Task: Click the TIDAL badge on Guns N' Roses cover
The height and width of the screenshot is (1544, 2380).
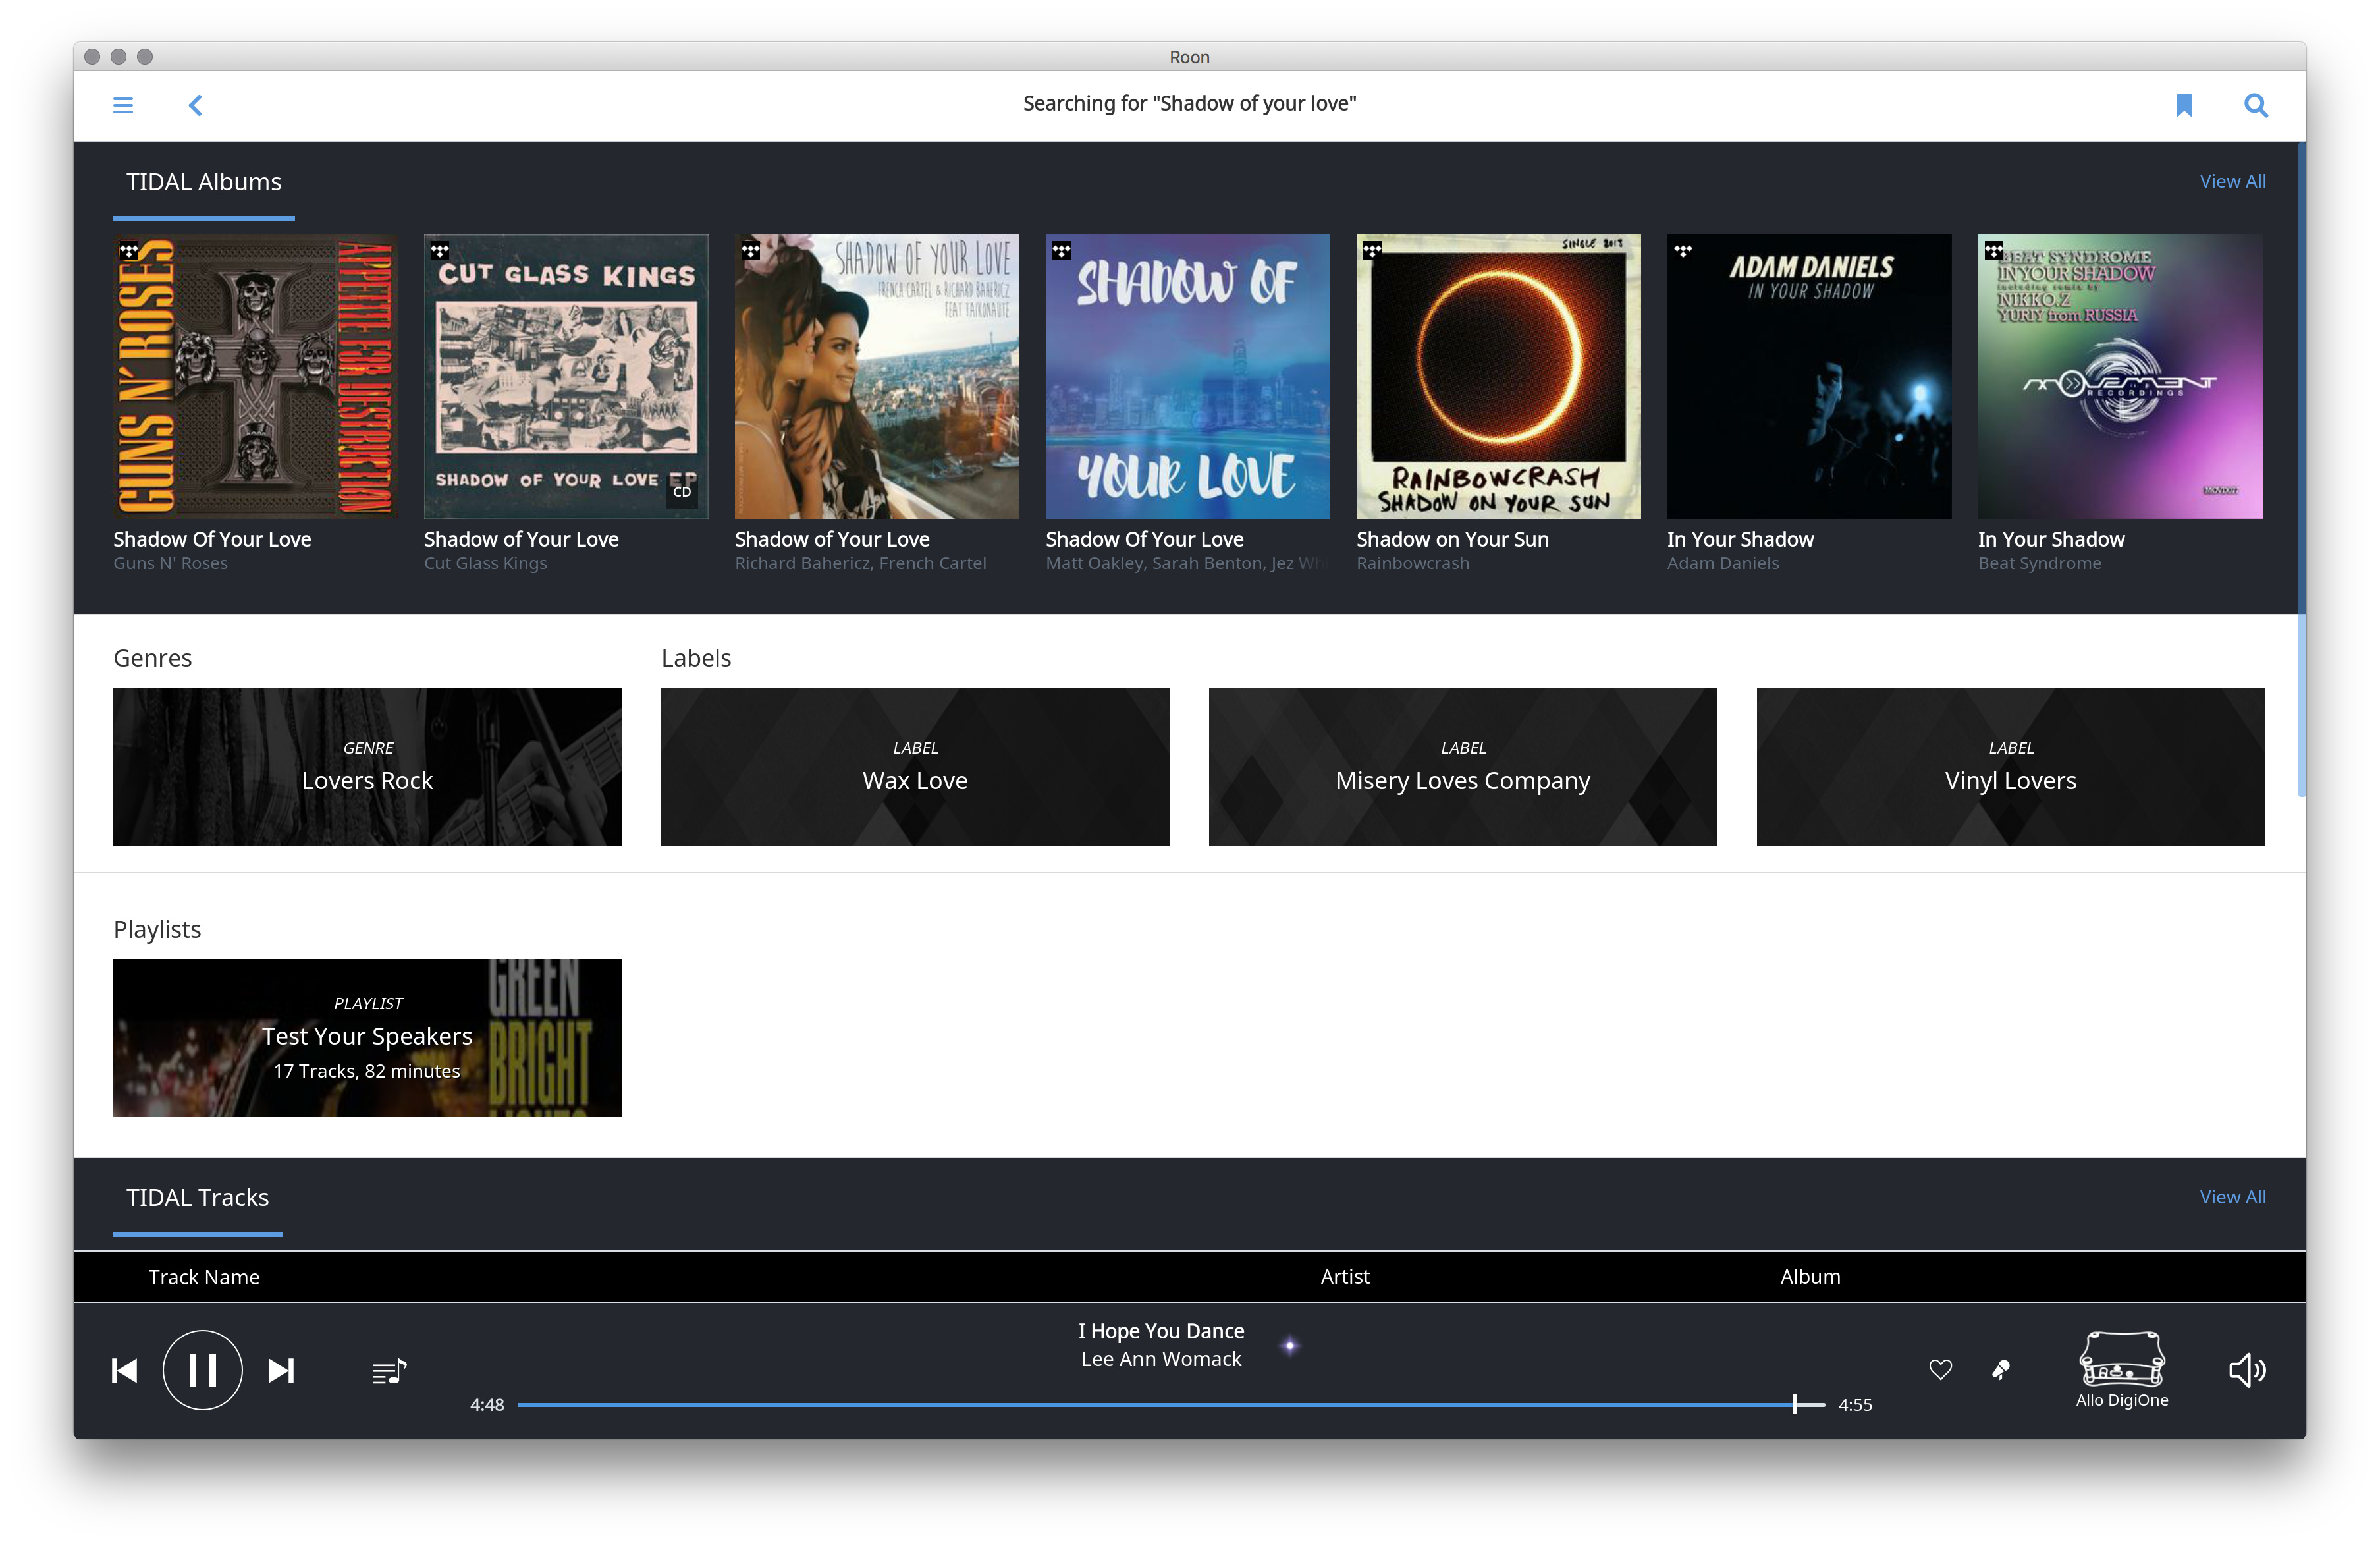Action: coord(129,250)
